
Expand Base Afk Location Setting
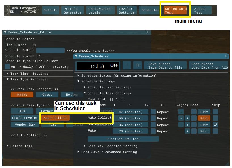click(x=85, y=146)
